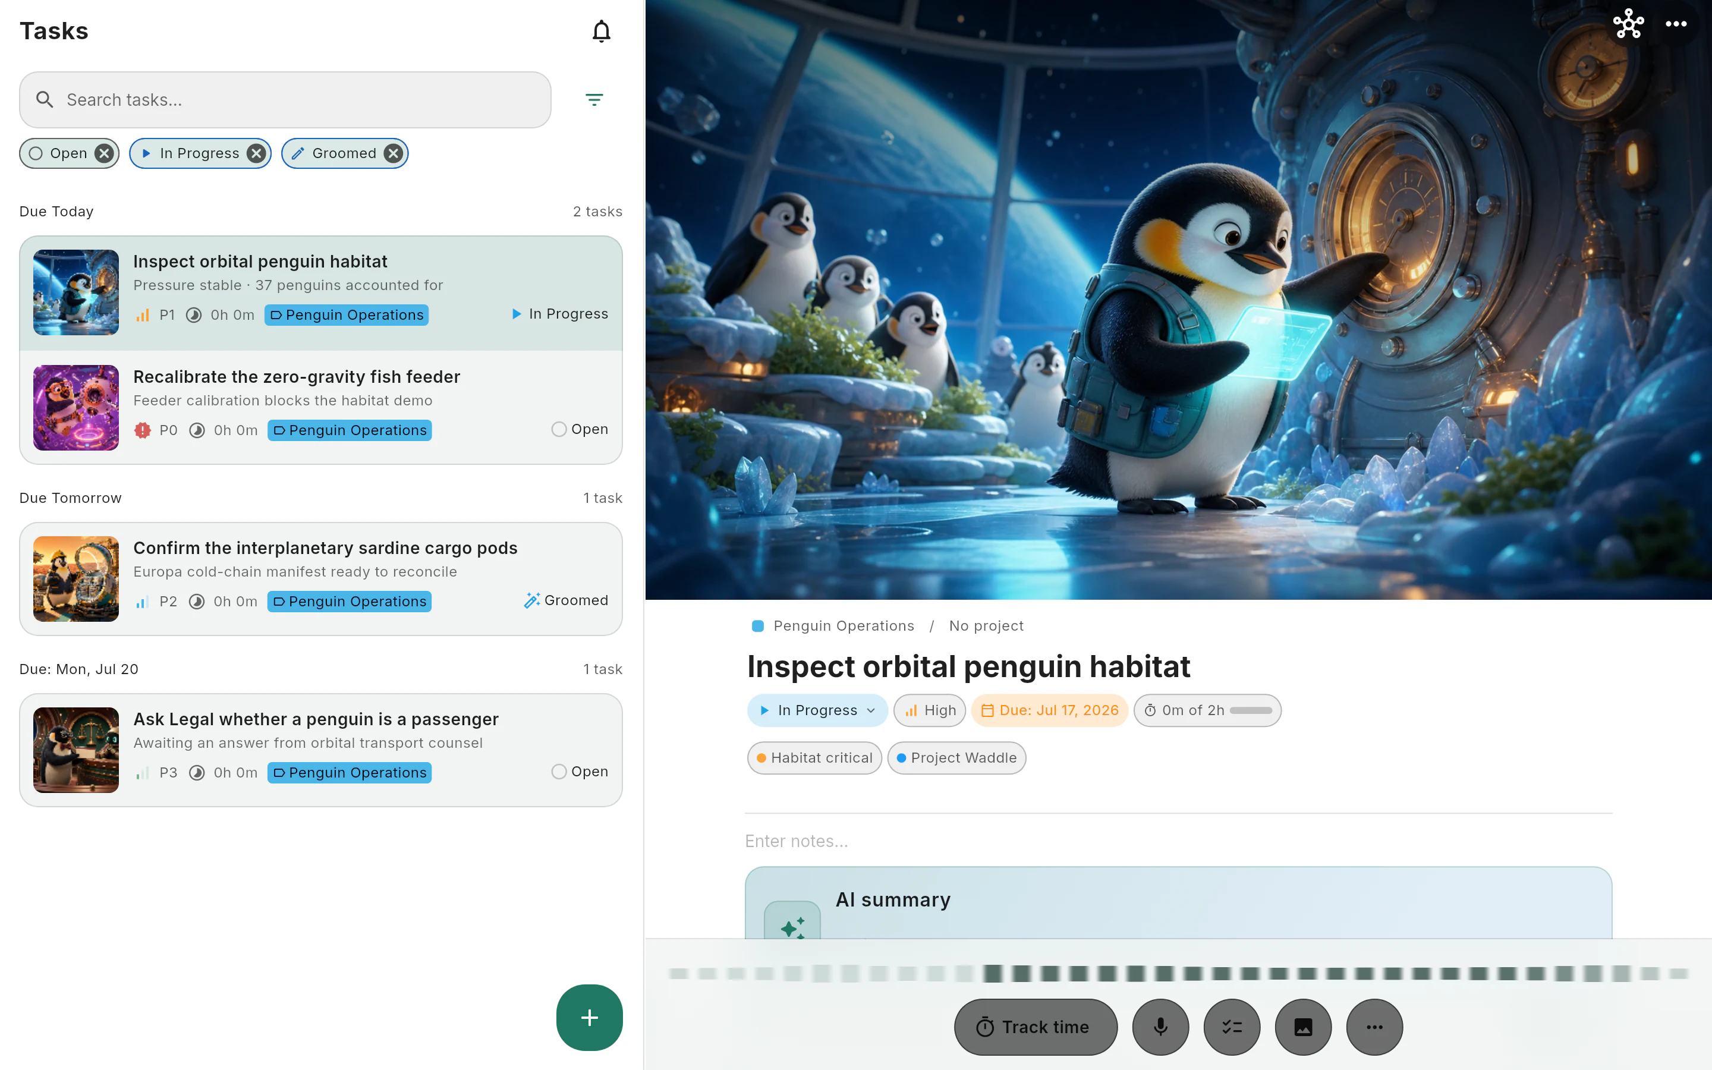Screen dimensions: 1712x1070
Task: Remove the In Progress filter chip
Action: click(256, 153)
